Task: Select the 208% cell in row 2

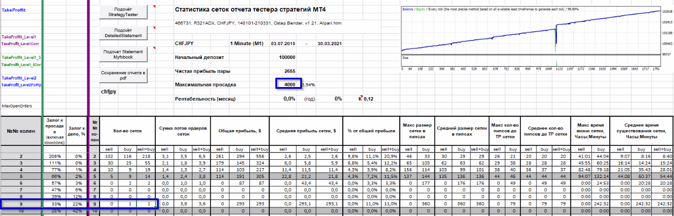Action: point(55,157)
